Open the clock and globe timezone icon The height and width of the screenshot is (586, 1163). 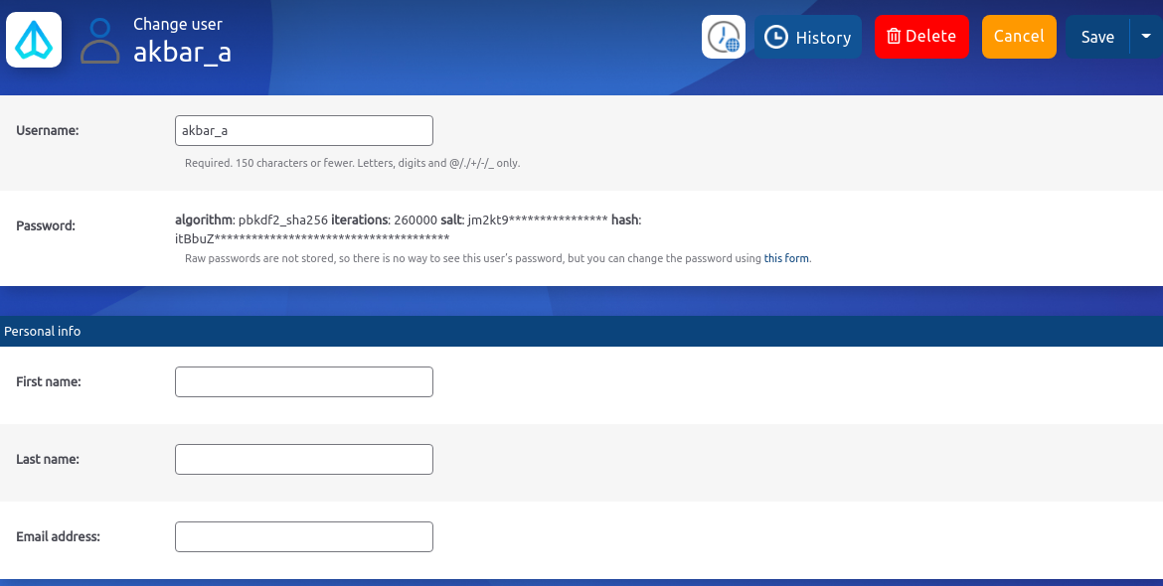tap(724, 37)
